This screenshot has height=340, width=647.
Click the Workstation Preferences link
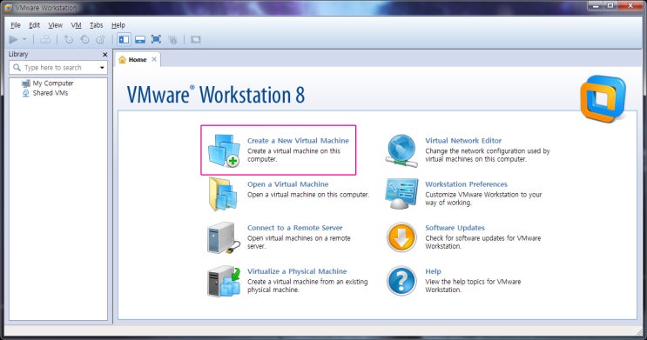(466, 184)
